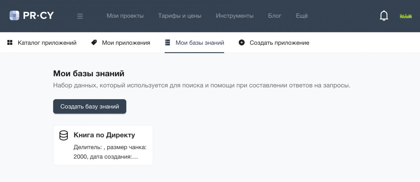The height and width of the screenshot is (182, 420).
Task: Click the green user avatar
Action: 406,16
